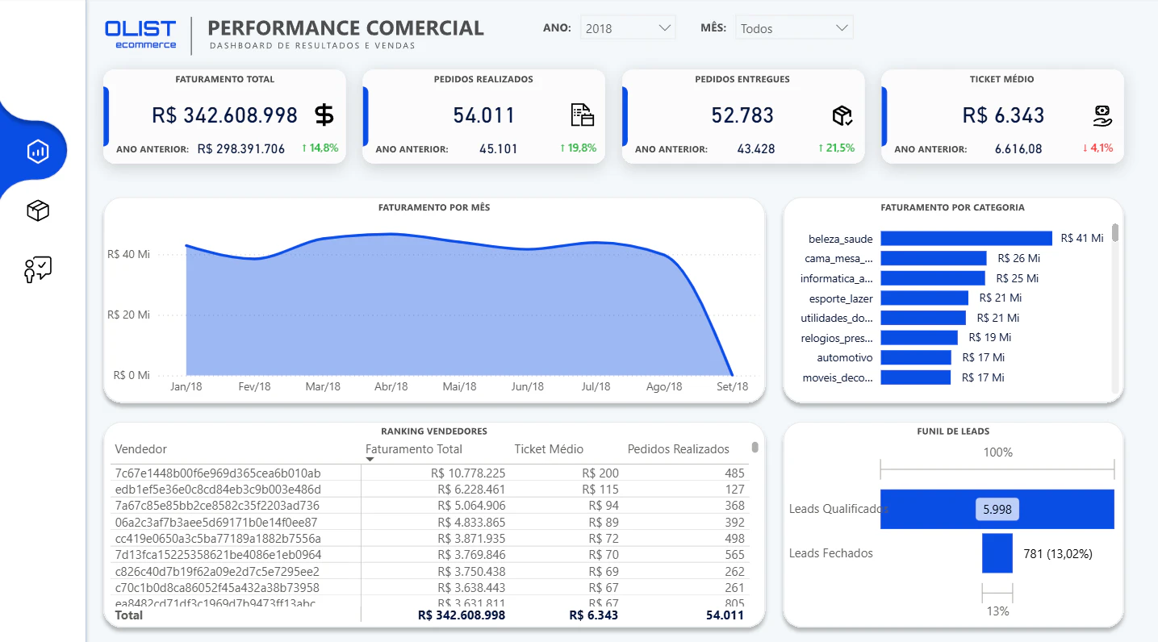Sort table by Ticket Médio column header

coord(549,449)
